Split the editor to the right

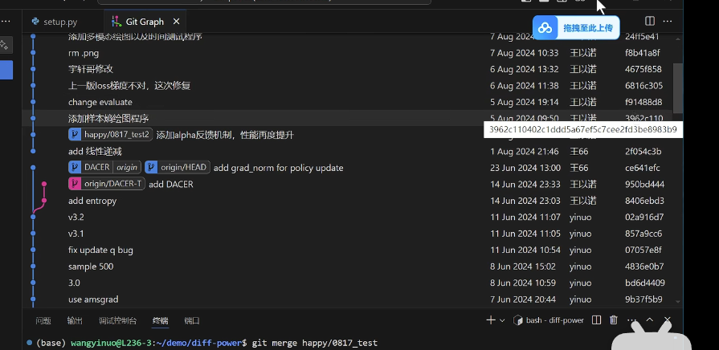[650, 21]
